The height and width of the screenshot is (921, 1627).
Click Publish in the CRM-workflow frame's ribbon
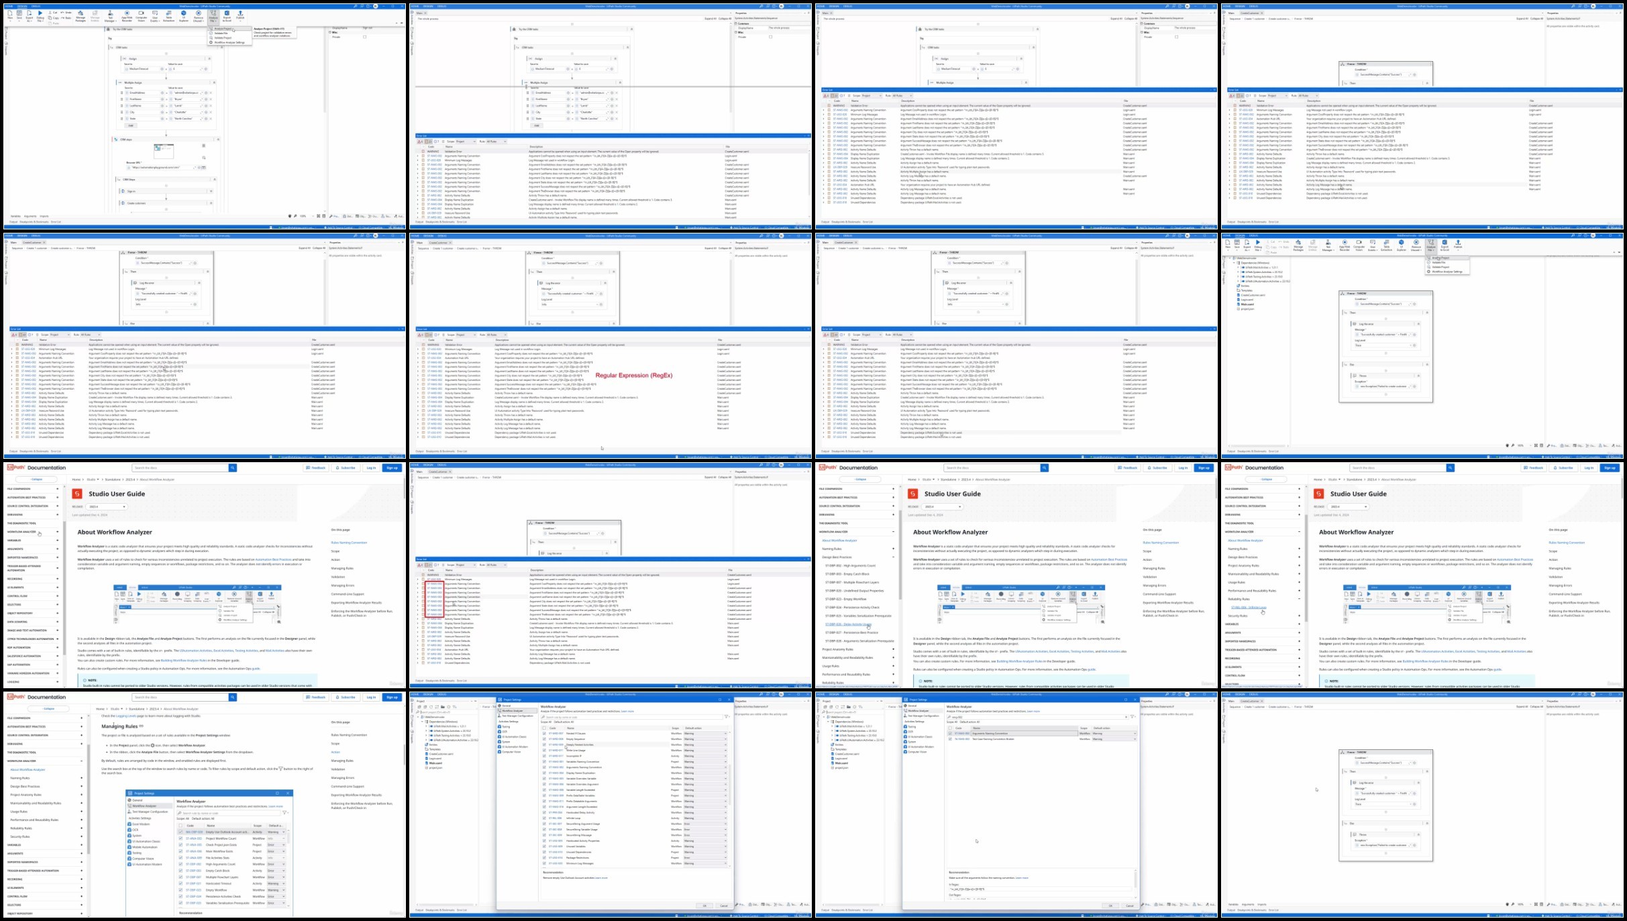coord(240,16)
